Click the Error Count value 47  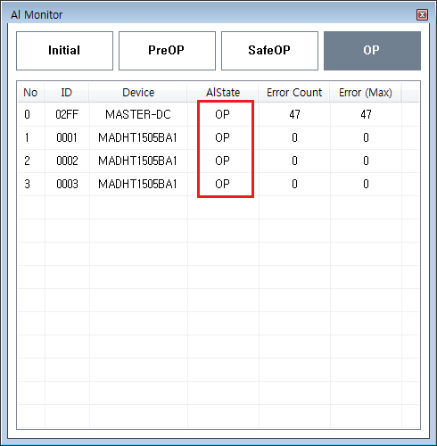point(294,114)
